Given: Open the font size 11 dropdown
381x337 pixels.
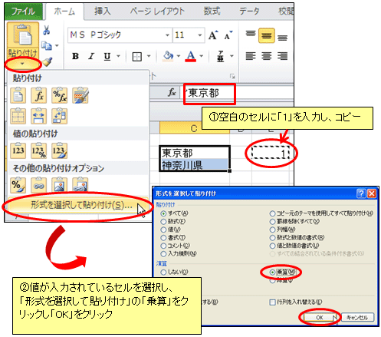Looking at the screenshot, I should [200, 35].
